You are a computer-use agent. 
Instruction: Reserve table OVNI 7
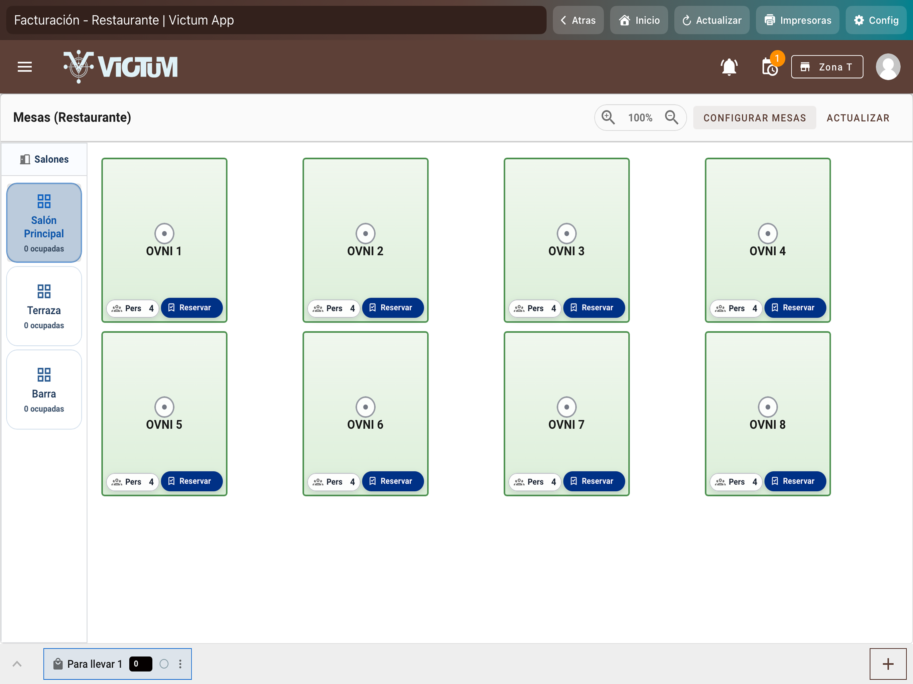pos(594,482)
